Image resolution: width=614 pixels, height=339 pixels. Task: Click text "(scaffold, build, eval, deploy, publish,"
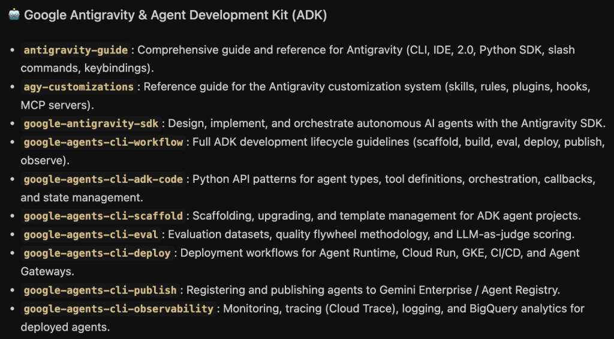tap(508, 142)
